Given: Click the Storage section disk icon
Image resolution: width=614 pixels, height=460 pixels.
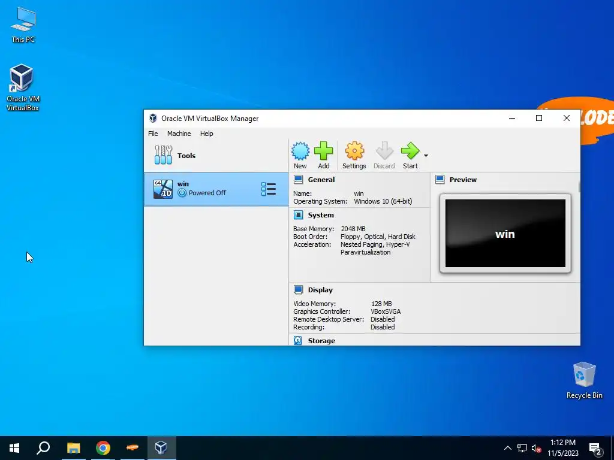Looking at the screenshot, I should coord(298,341).
